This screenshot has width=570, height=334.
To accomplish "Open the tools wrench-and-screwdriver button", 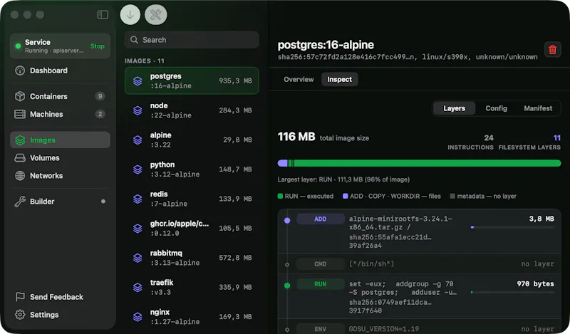I will 156,15.
